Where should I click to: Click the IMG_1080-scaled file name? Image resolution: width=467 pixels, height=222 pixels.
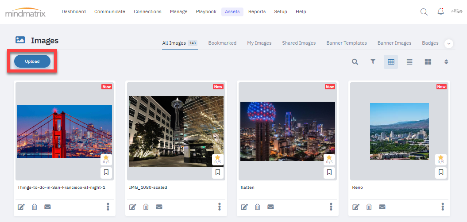coord(148,188)
